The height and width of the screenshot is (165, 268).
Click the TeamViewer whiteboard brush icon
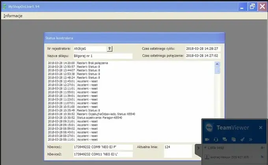click(242, 139)
